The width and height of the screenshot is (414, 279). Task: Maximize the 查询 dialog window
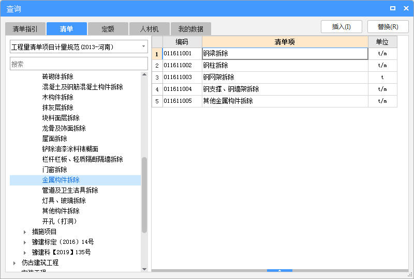coord(393,8)
